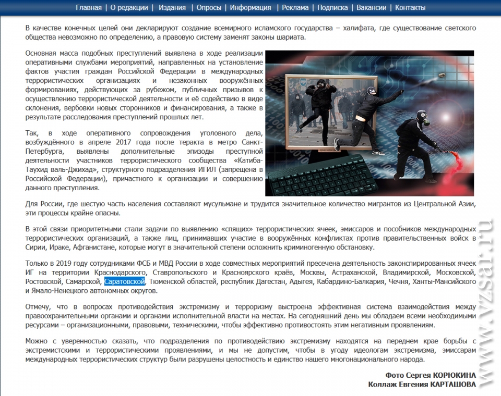This screenshot has width=501, height=396.
Task: Click the paragraph beginning Для России
Action: coord(250,208)
